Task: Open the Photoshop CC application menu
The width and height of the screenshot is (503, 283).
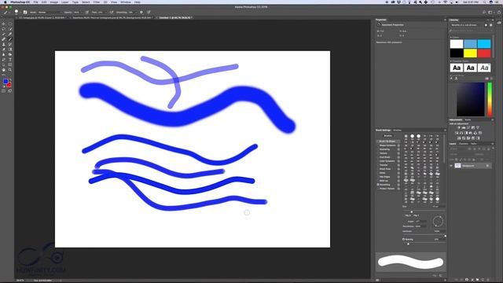Action: [20, 2]
